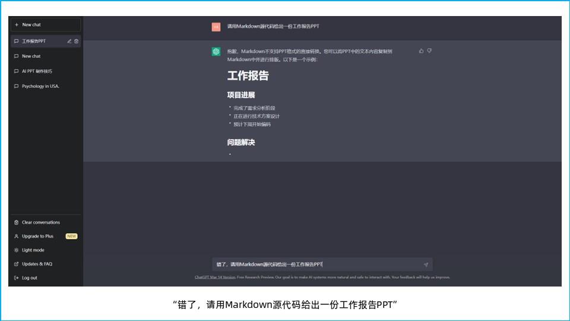Open the 工作报告PPT conversation
Screen dimensions: 570x321
click(x=46, y=41)
